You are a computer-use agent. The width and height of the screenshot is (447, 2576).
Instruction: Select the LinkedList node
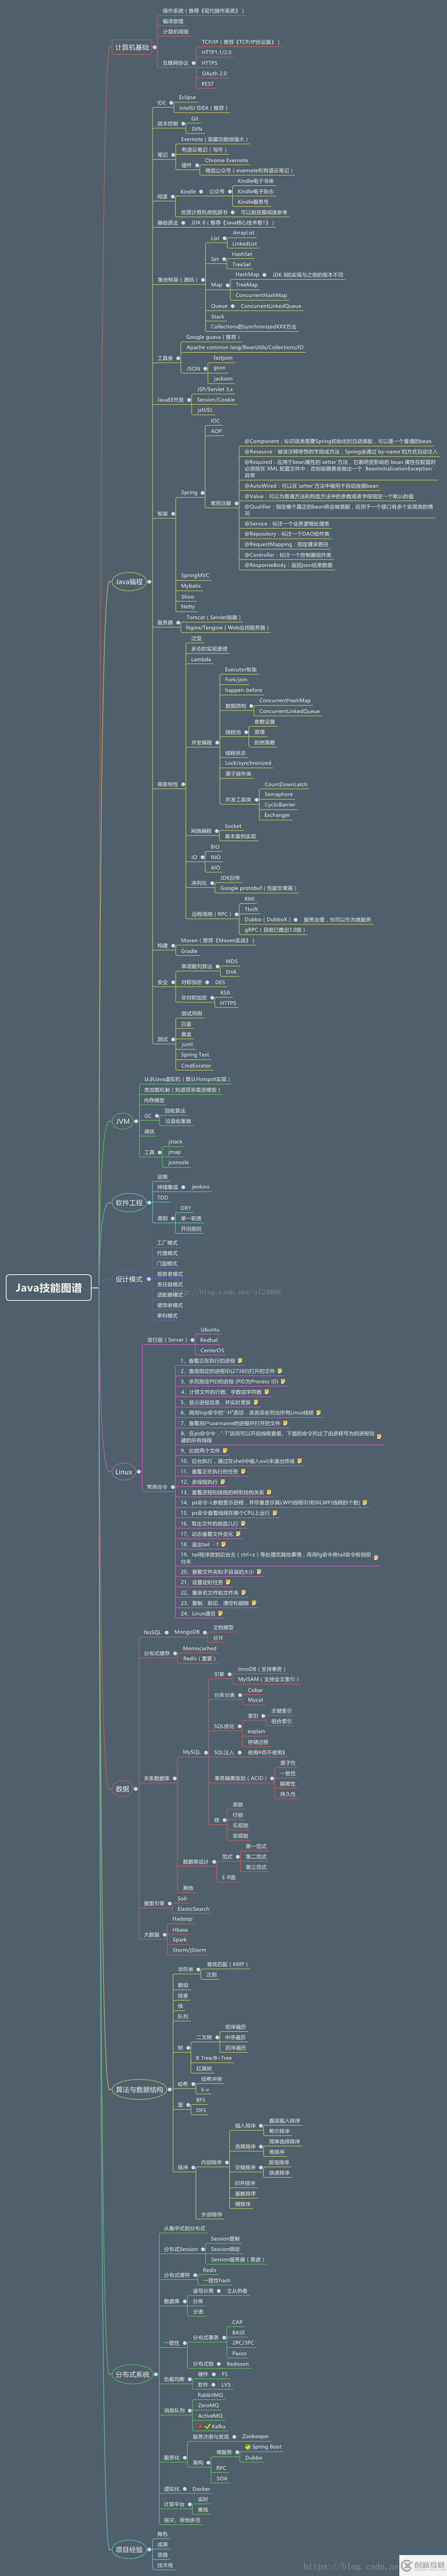click(244, 243)
